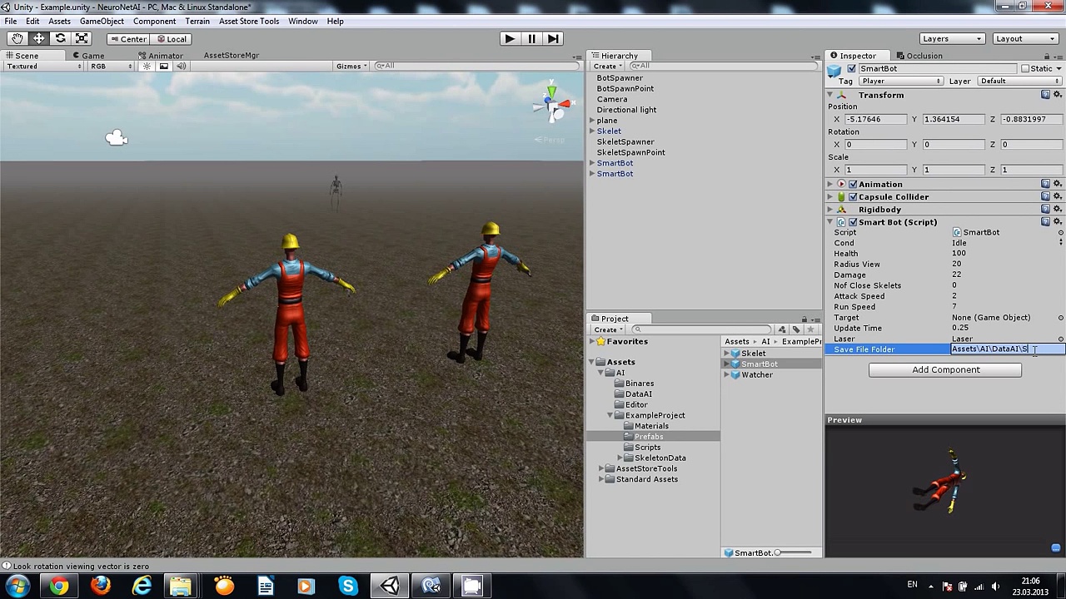Image resolution: width=1066 pixels, height=599 pixels.
Task: Uncheck the Smart Bot script checkbox
Action: (852, 222)
